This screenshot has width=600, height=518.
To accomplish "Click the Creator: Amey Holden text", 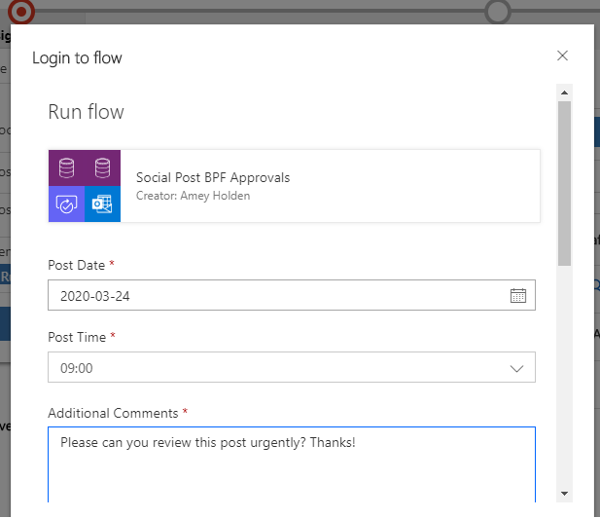I will point(194,196).
